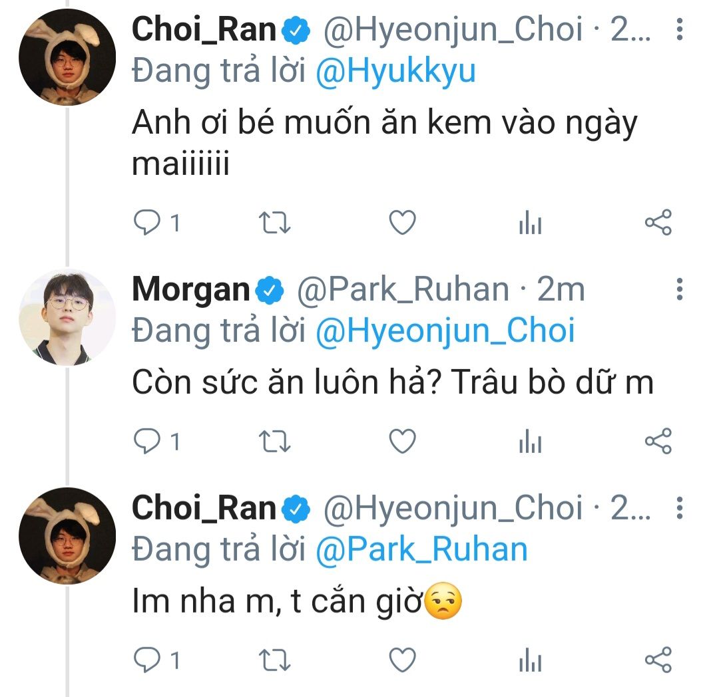Retweet the ice cream tweet by Choi_Ran
Screen dimensions: 719x697
click(x=274, y=223)
